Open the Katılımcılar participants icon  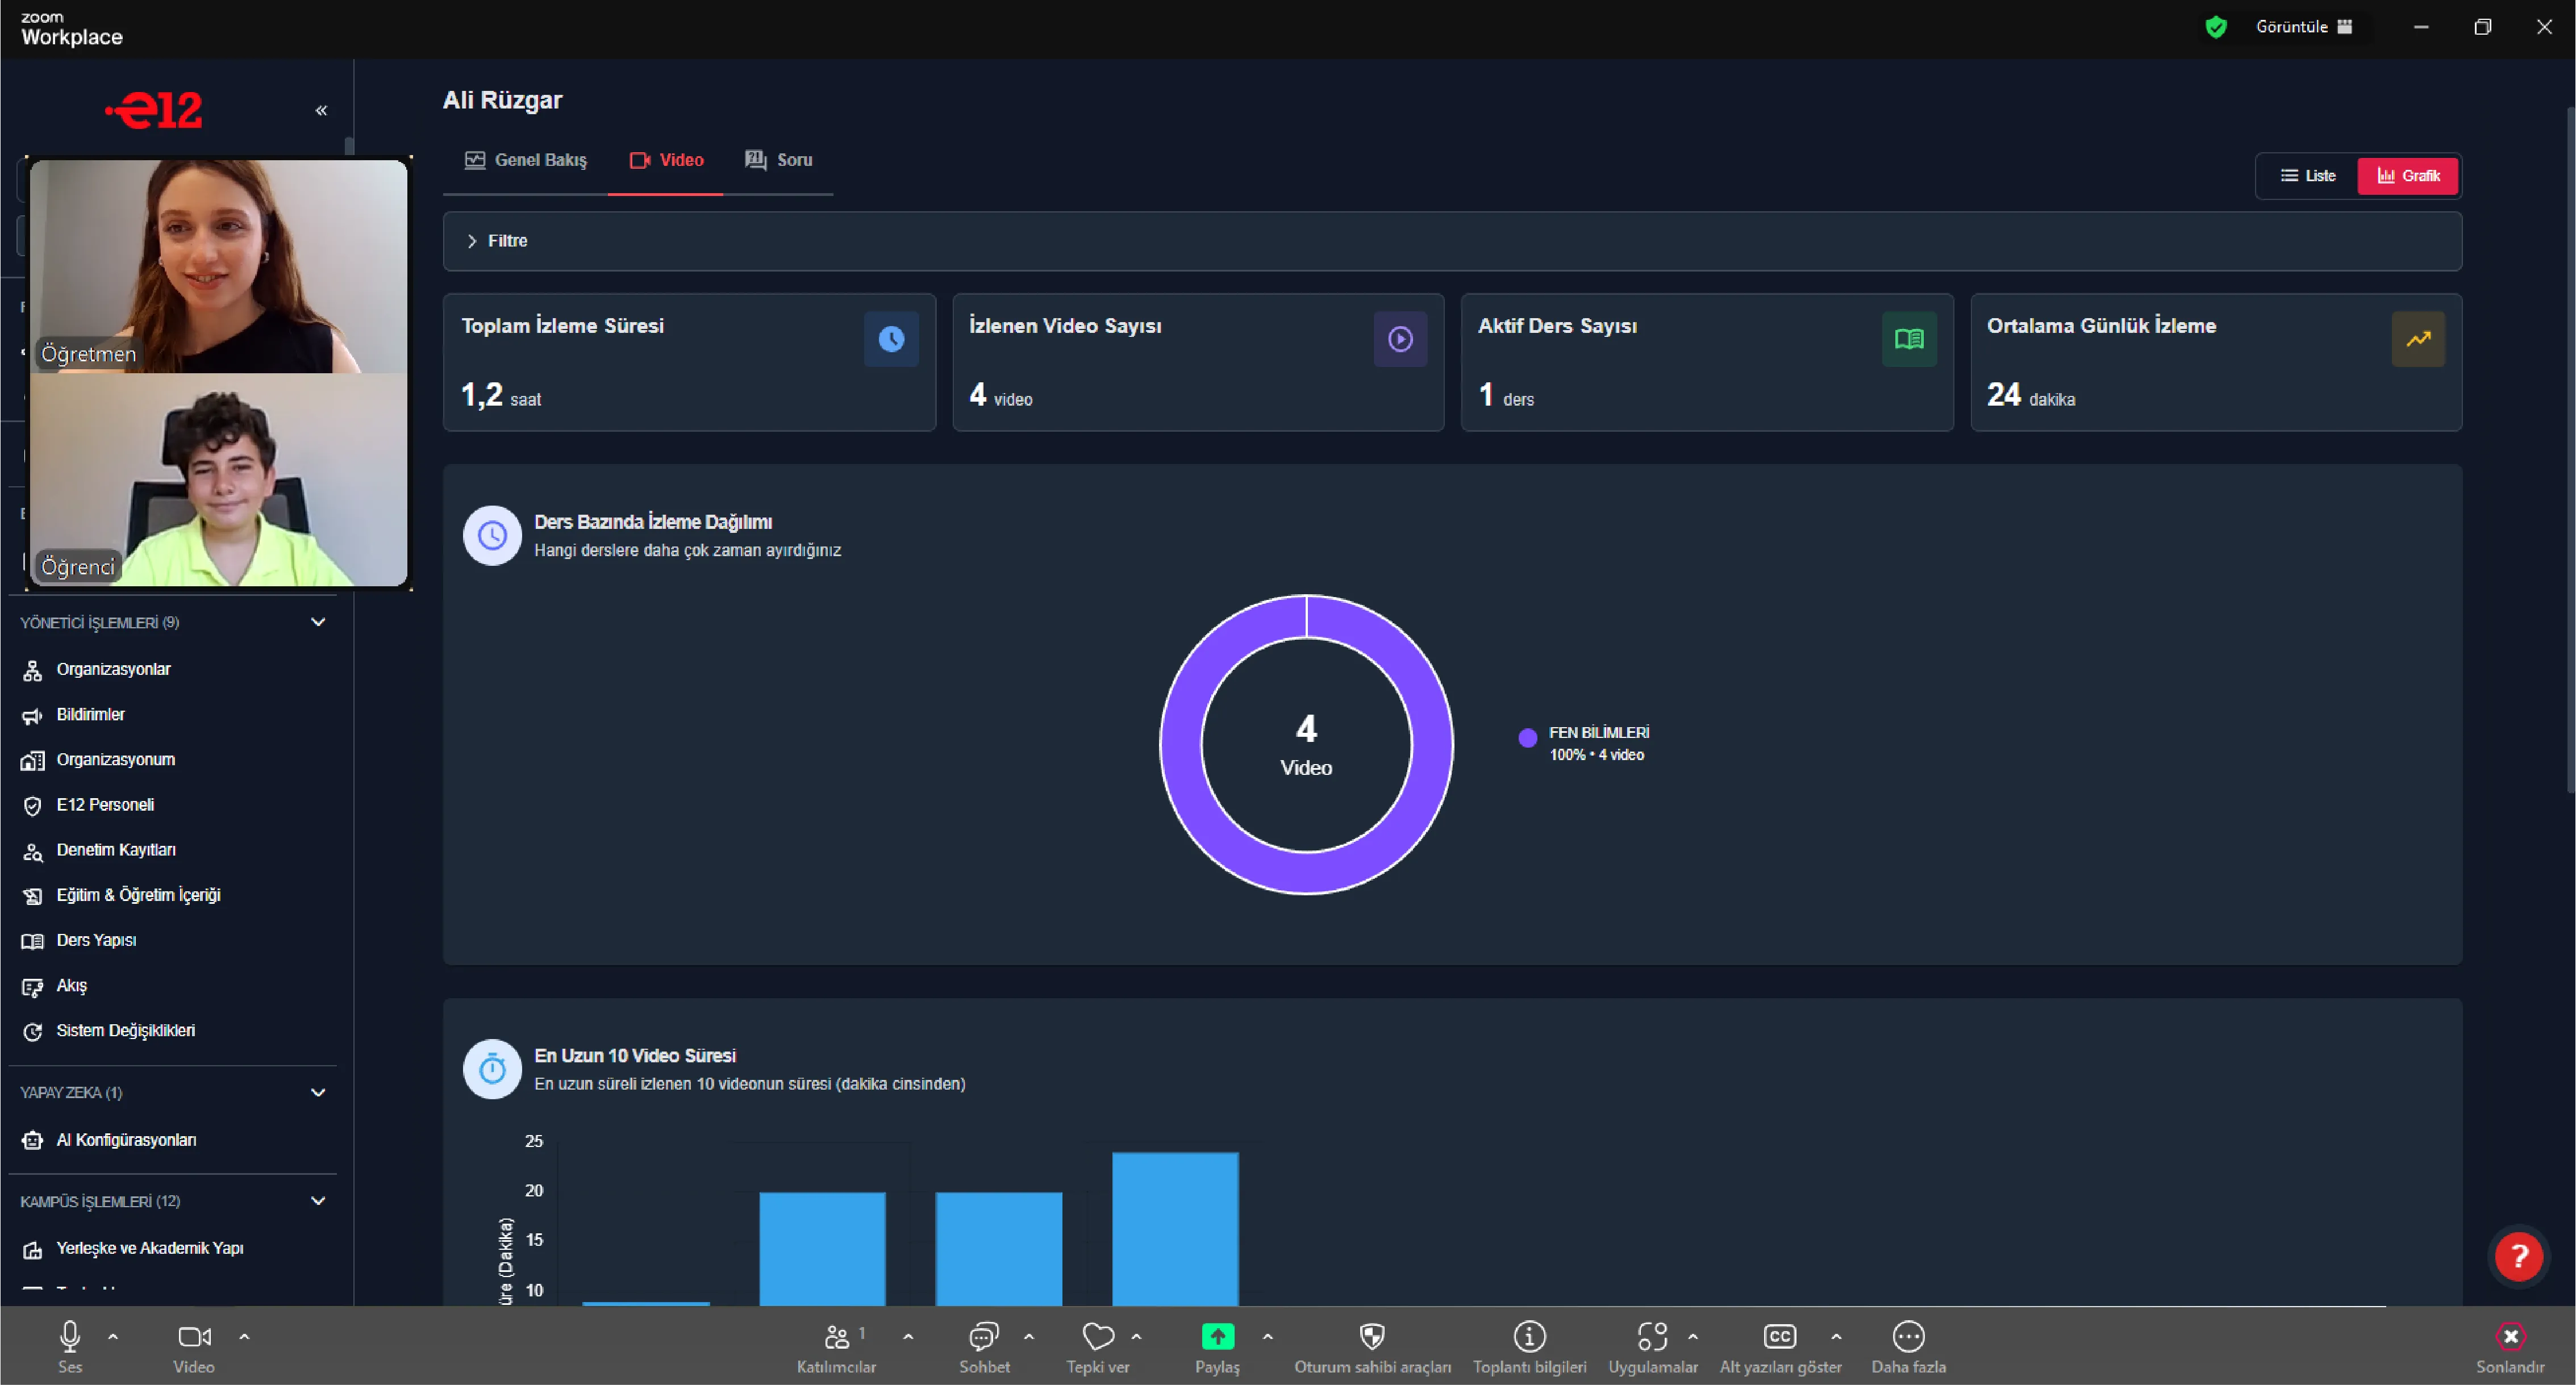click(x=837, y=1336)
